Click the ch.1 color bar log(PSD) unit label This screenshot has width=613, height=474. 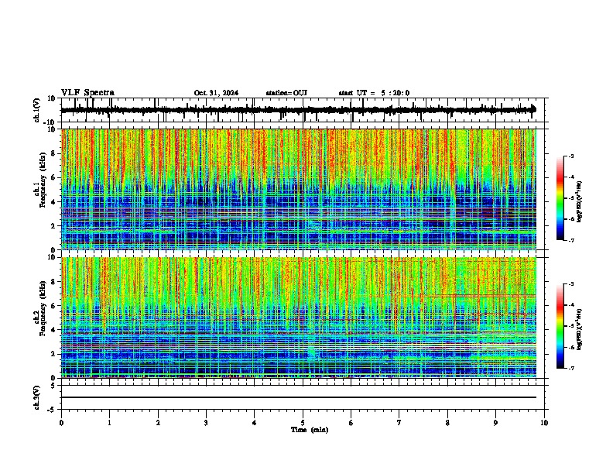coord(580,202)
